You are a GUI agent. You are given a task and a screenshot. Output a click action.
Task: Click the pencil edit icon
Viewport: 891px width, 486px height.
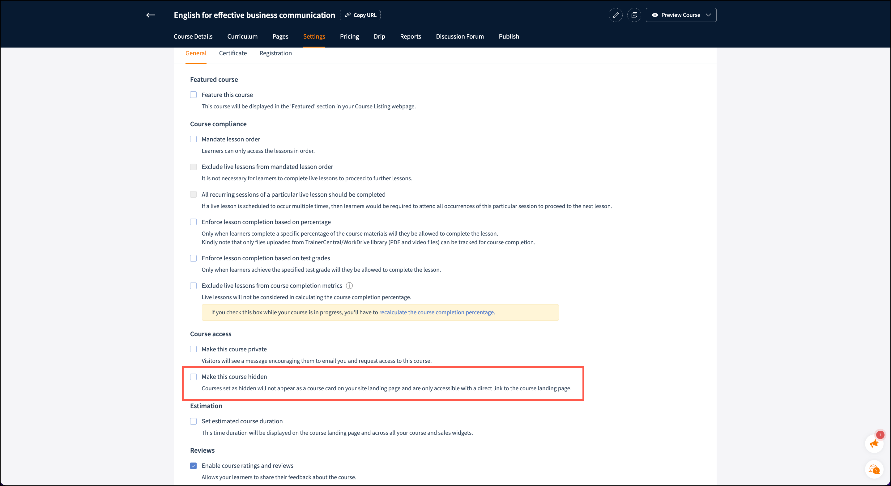pyautogui.click(x=616, y=15)
